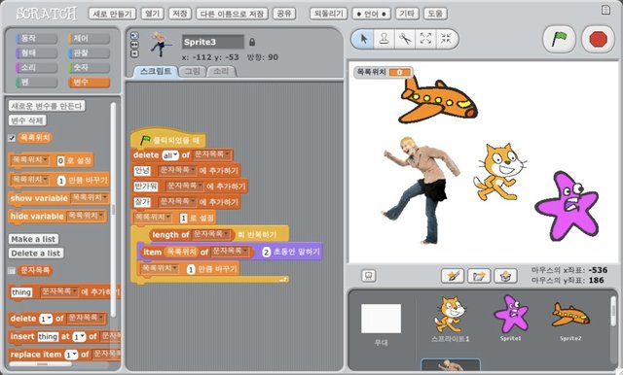Image resolution: width=623 pixels, height=375 pixels.
Task: Click the dancing person sprite on stage
Action: [421, 190]
